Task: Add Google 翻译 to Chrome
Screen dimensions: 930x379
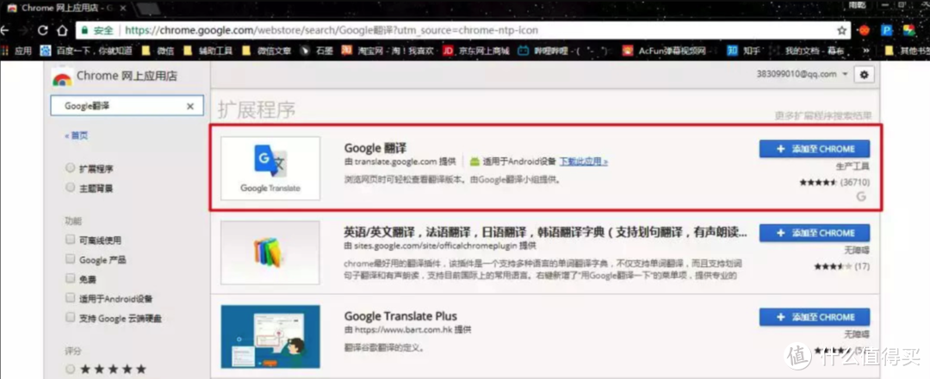Action: pos(815,149)
